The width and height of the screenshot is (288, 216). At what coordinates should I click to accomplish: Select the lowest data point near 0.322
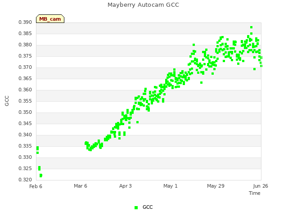click(41, 175)
